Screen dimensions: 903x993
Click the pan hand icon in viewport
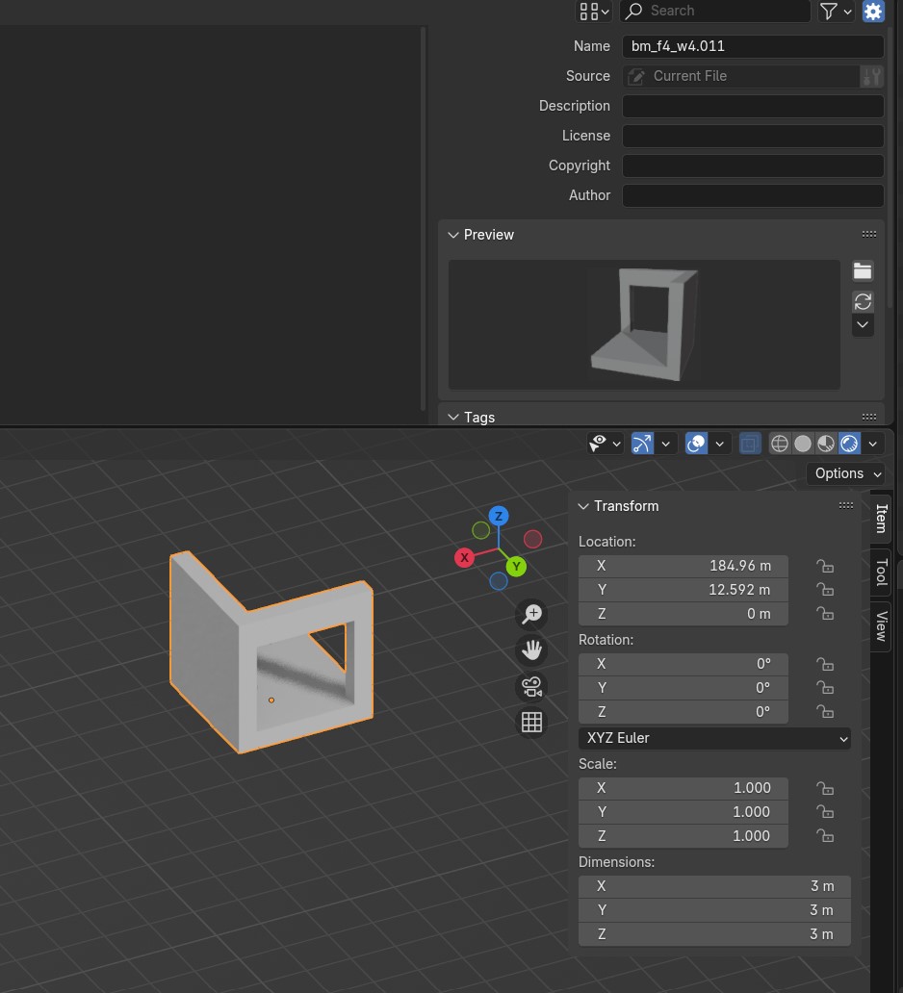pos(531,649)
